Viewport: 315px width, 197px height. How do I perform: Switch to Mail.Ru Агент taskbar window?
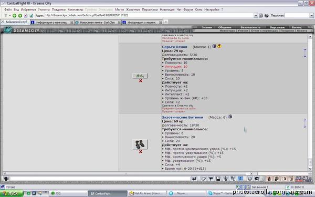tap(147, 193)
